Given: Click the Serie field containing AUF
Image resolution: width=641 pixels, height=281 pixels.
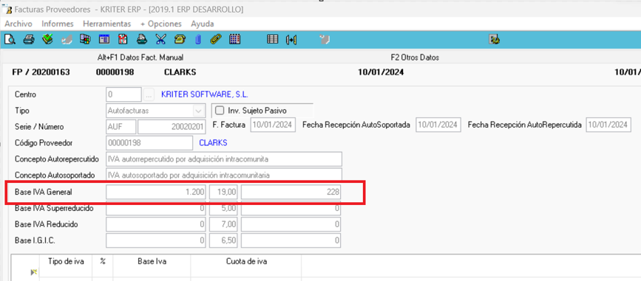Looking at the screenshot, I should point(121,127).
